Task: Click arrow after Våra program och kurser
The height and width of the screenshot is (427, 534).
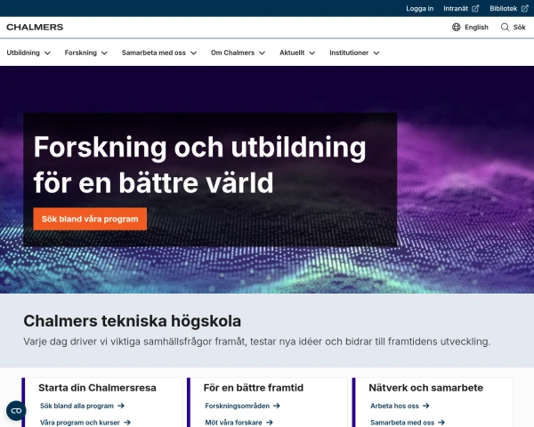Action: [127, 423]
